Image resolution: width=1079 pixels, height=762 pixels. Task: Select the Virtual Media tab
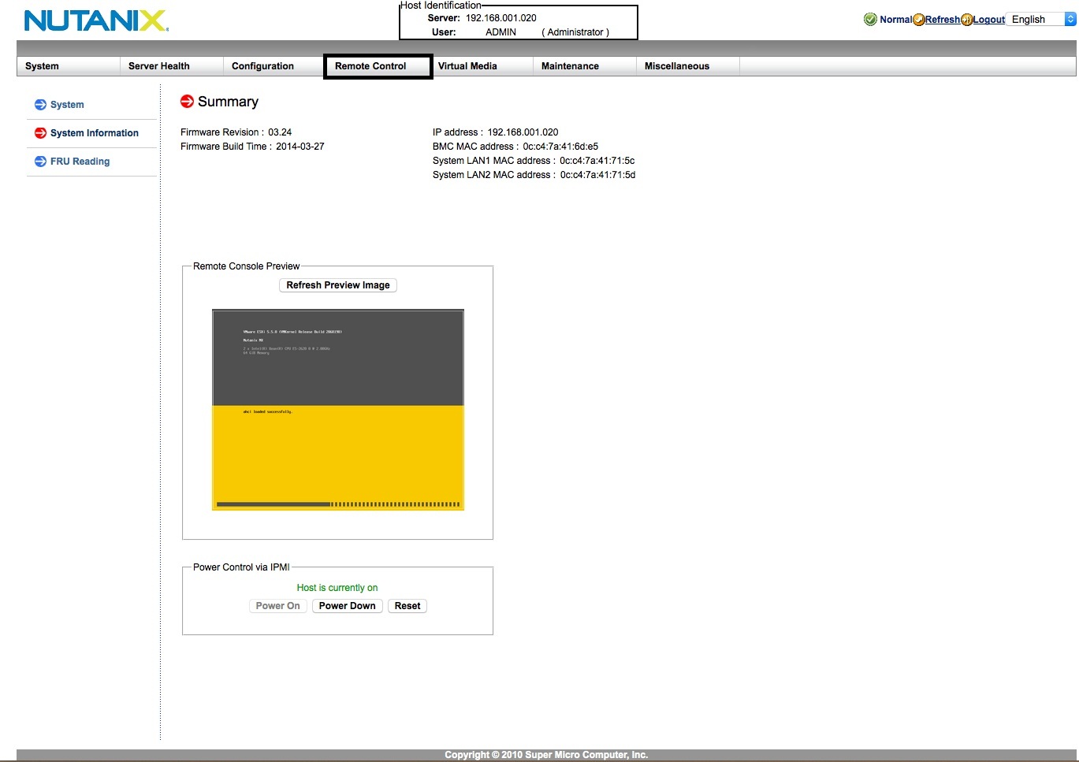coord(467,66)
